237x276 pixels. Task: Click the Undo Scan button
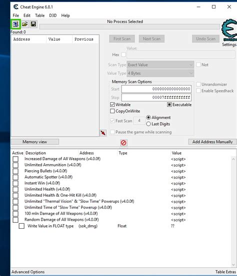(x=205, y=39)
